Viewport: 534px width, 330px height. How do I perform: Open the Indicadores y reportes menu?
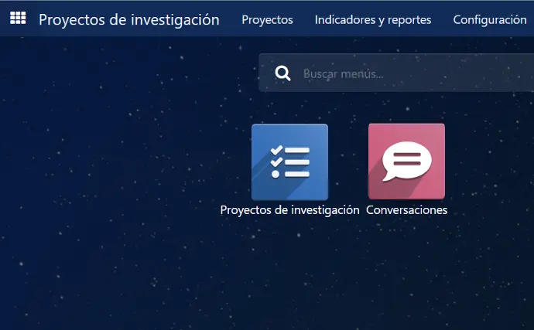click(373, 20)
